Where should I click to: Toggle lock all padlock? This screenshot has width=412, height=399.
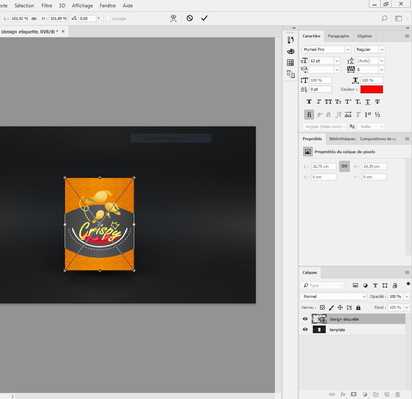pyautogui.click(x=358, y=308)
